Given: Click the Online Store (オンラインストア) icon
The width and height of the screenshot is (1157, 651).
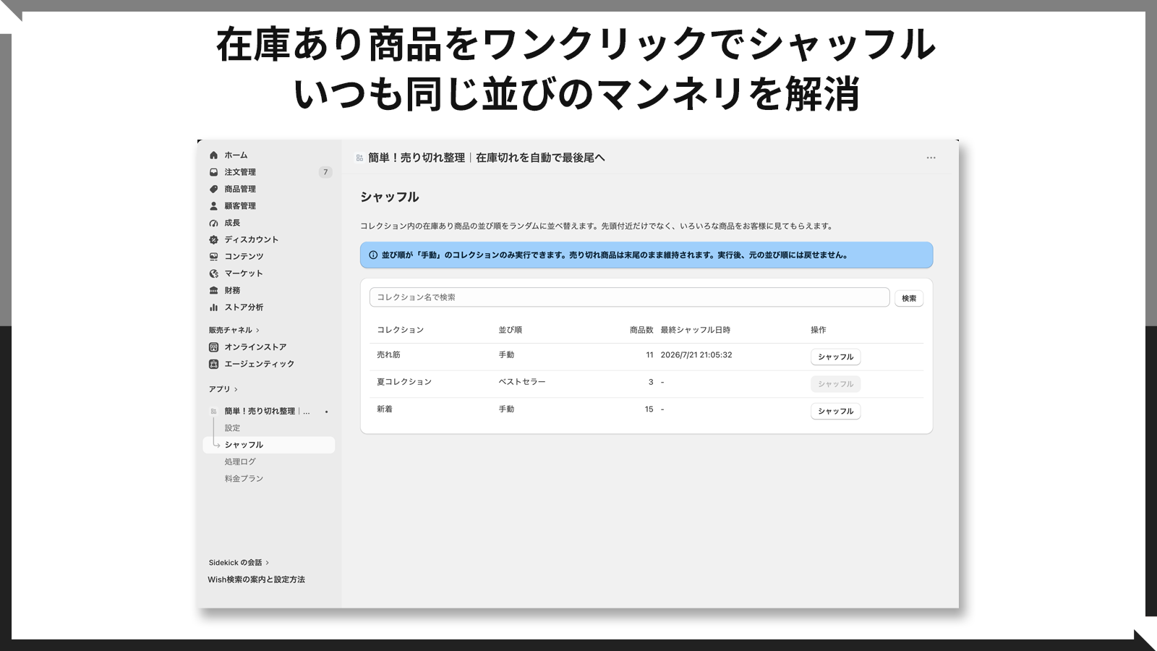Looking at the screenshot, I should point(213,347).
